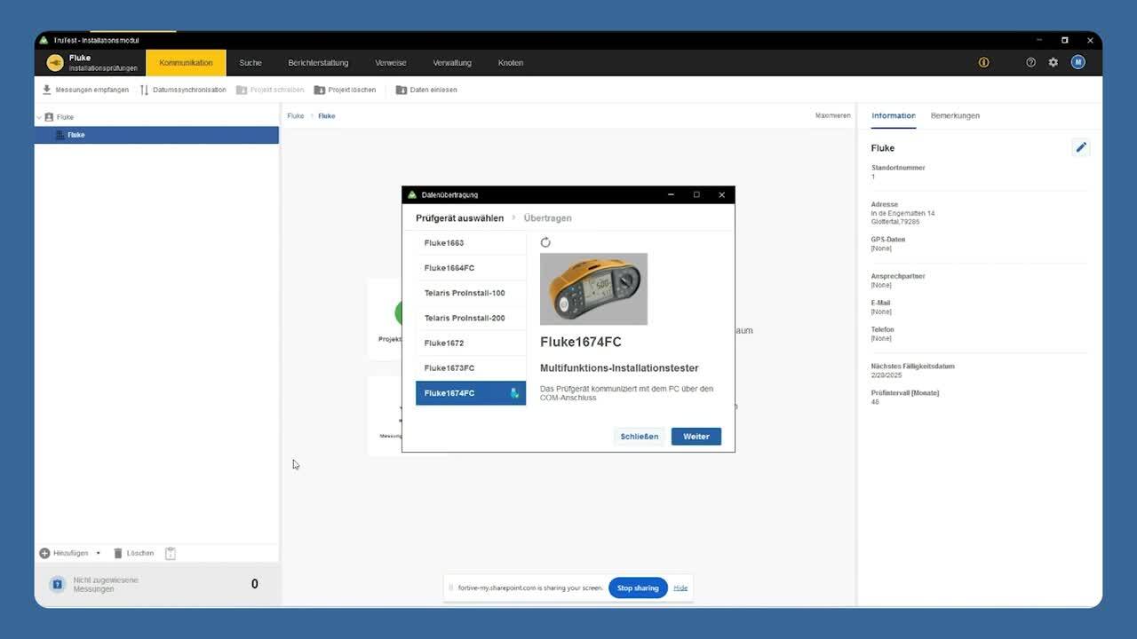The width and height of the screenshot is (1137, 639).
Task: Switch to the Kommunikation tab
Action: [186, 63]
